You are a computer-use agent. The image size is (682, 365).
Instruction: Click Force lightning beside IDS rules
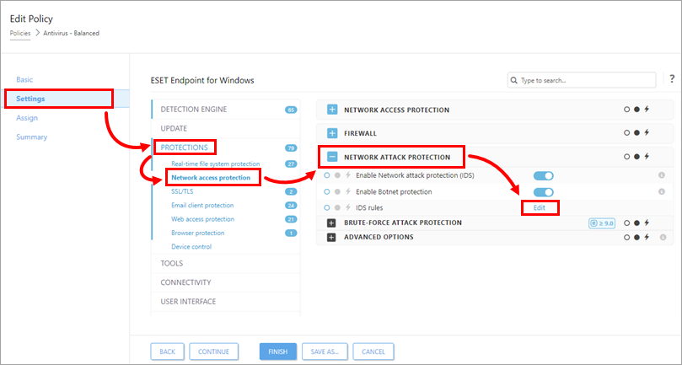(348, 207)
